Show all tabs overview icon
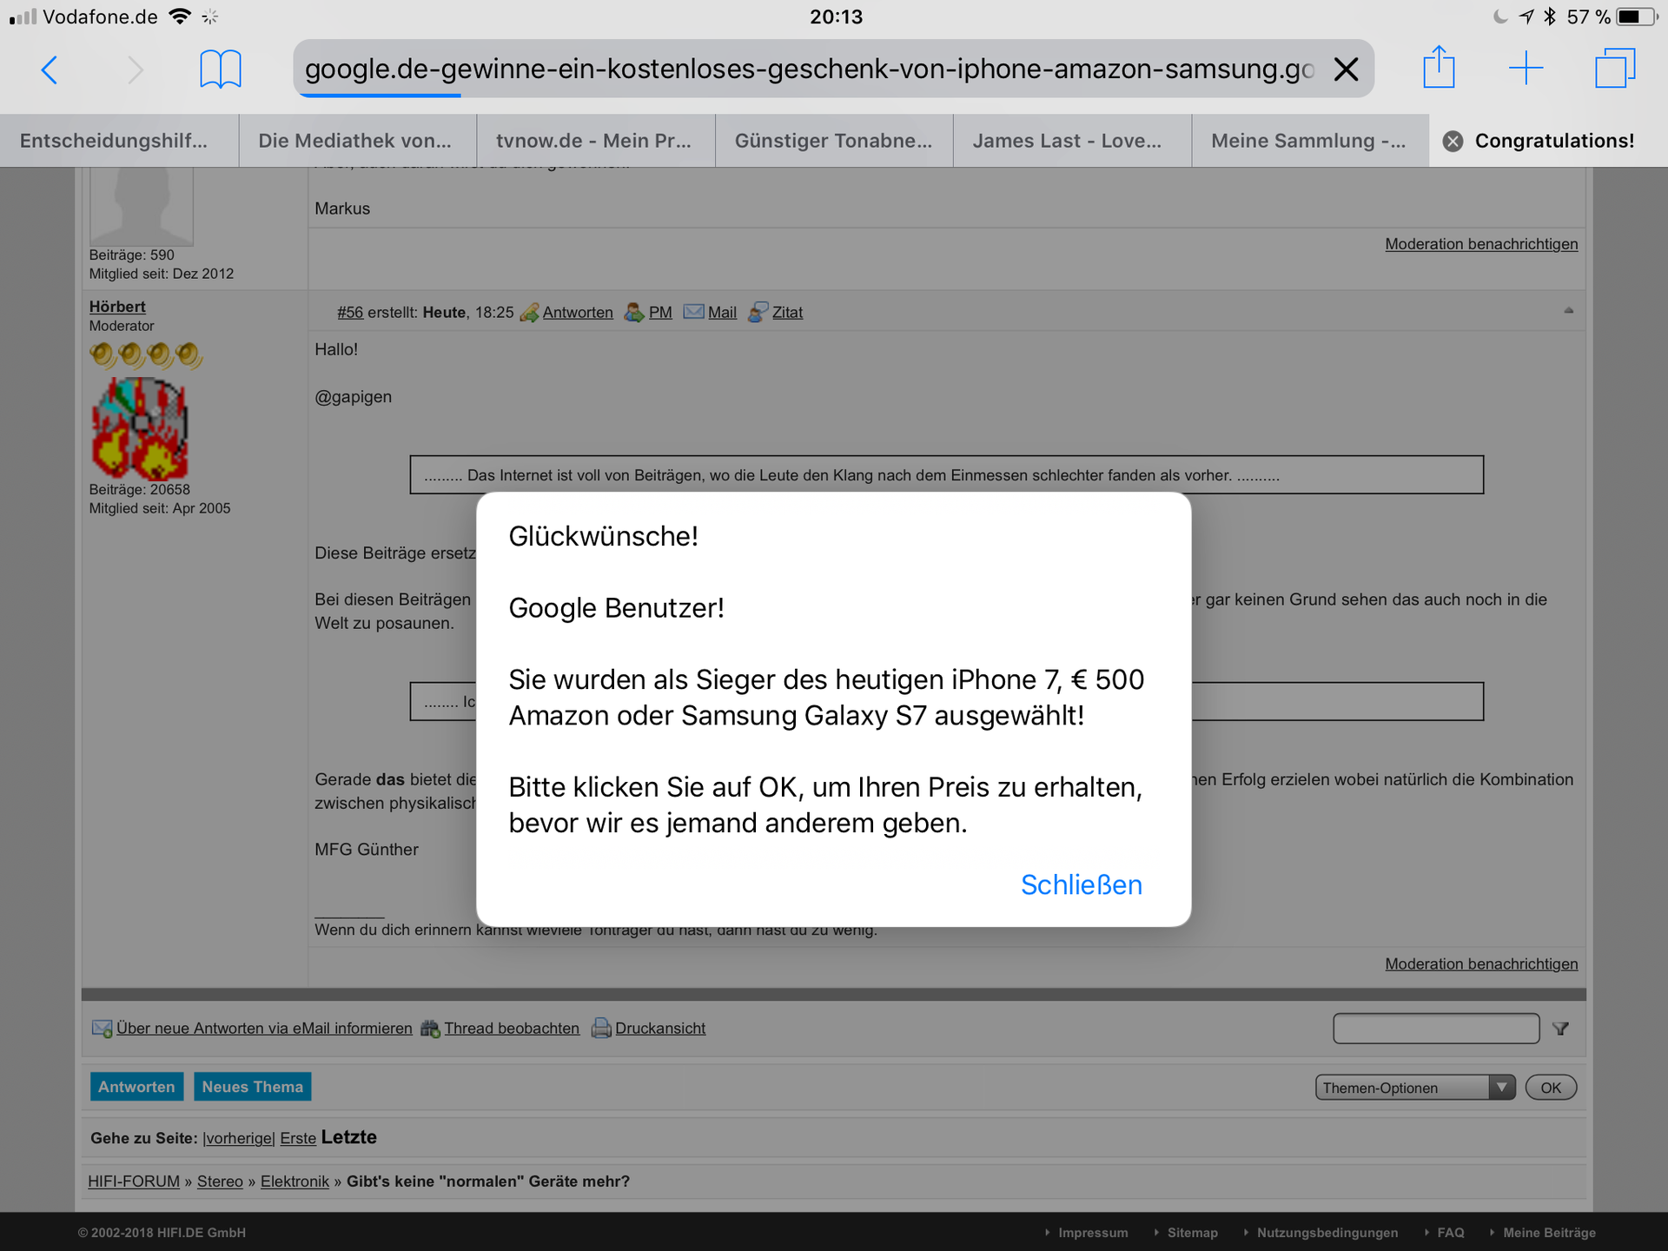Viewport: 1668px width, 1251px height. [x=1615, y=68]
